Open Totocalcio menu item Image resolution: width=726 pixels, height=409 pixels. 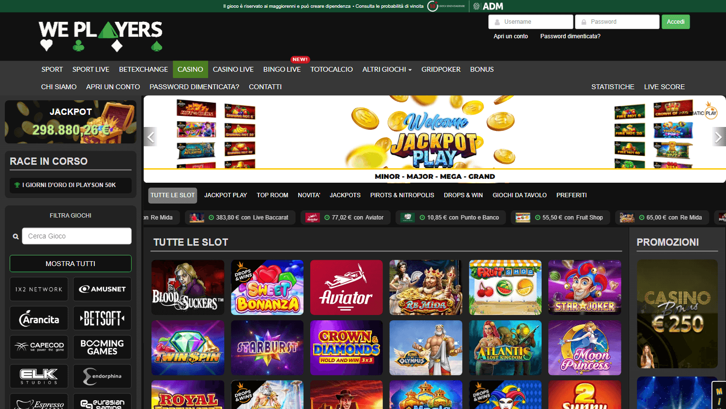(x=332, y=69)
